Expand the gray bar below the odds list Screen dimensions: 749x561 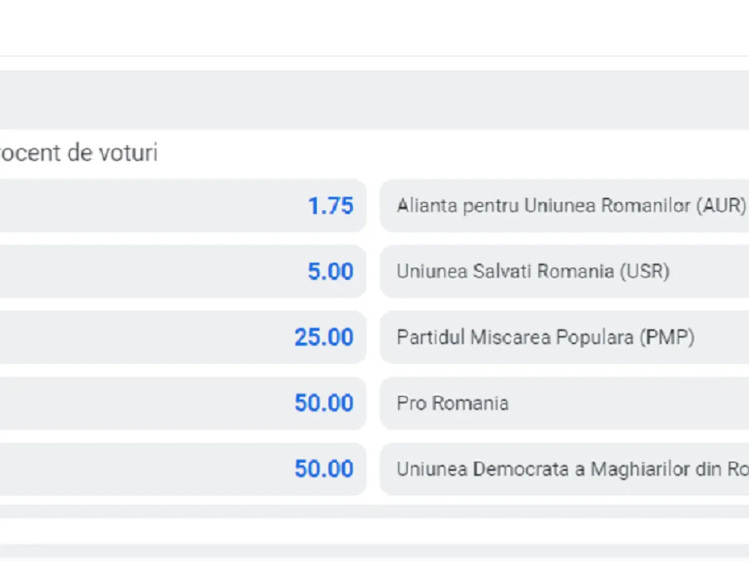374,512
